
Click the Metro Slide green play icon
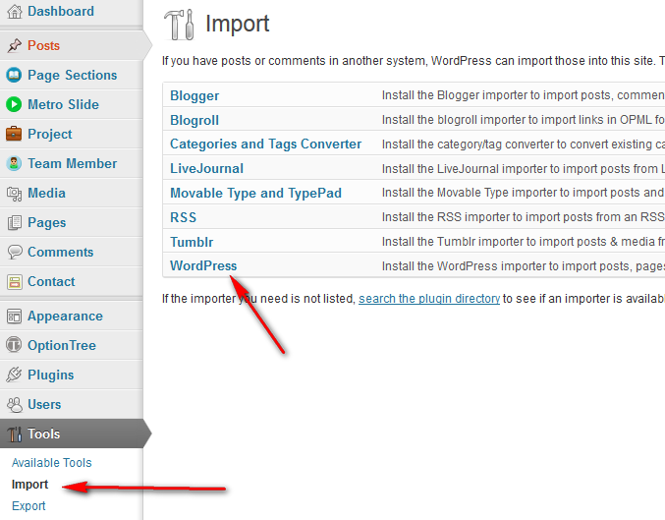[14, 104]
